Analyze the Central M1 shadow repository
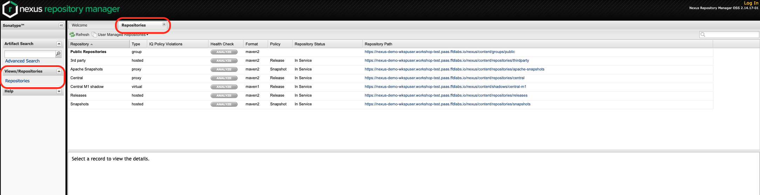The height and width of the screenshot is (195, 760). tap(224, 87)
